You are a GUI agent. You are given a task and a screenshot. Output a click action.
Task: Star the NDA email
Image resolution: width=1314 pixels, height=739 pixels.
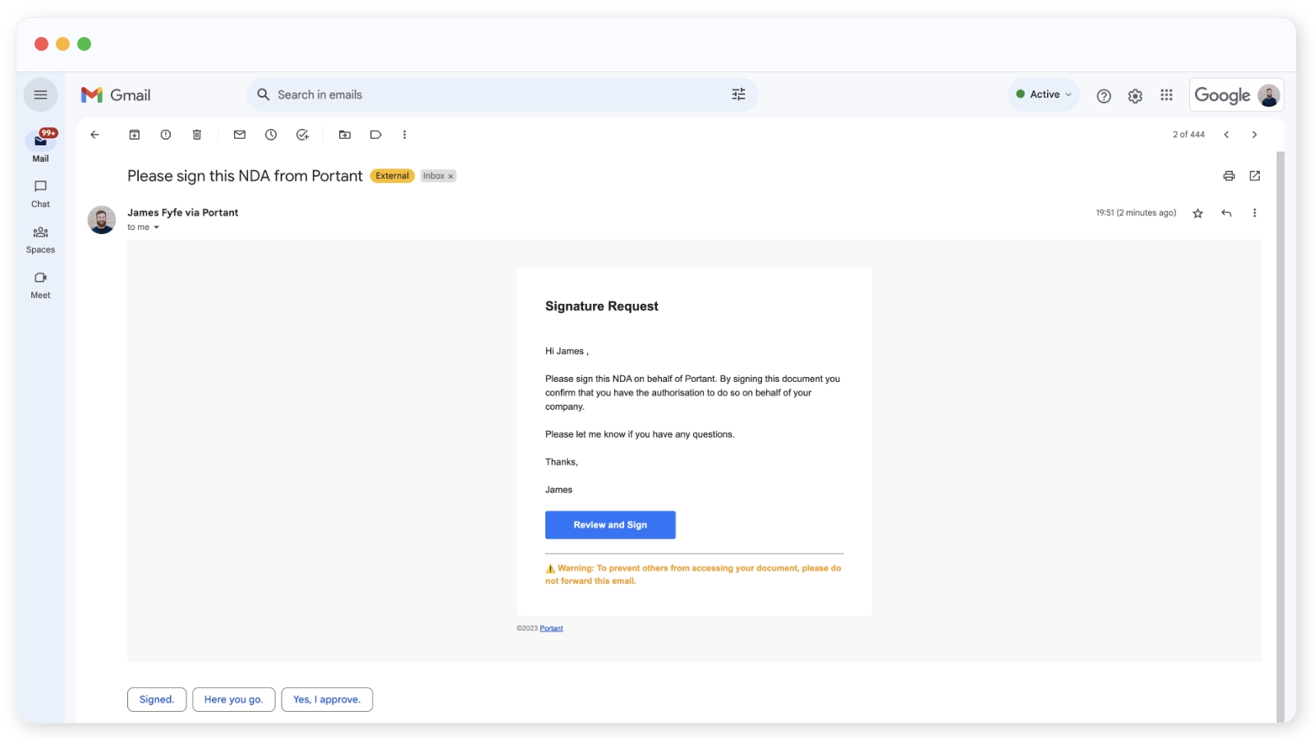1197,213
